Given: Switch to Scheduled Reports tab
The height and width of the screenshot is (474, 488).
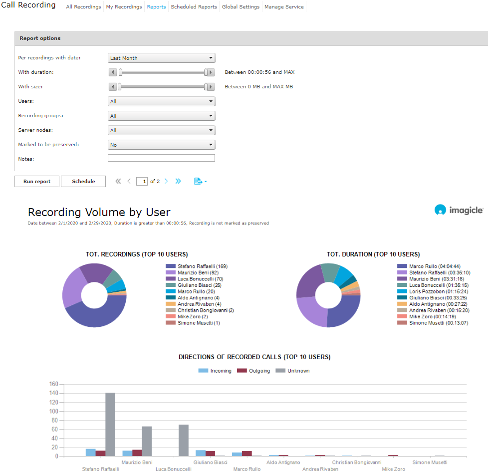Looking at the screenshot, I should pos(194,7).
